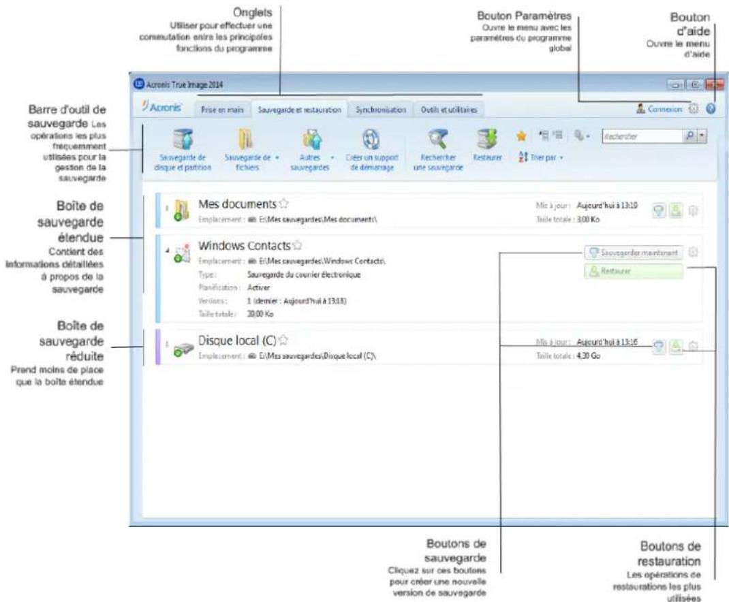Click the Windows Contacts backup title
This screenshot has height=602, width=729.
(x=244, y=245)
